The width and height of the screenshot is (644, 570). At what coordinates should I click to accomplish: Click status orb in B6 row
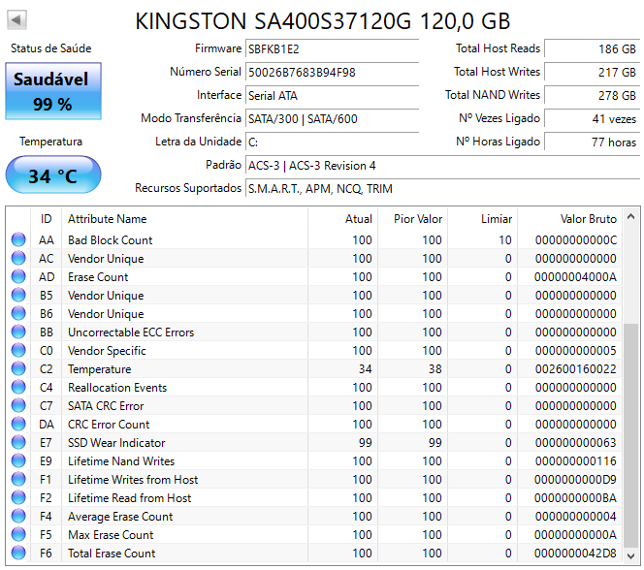(18, 313)
